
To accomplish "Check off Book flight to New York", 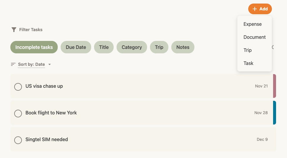I will (18, 113).
